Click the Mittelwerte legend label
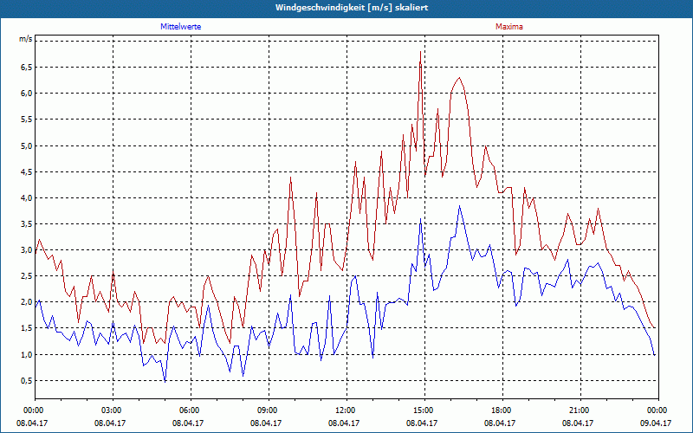Image resolution: width=693 pixels, height=433 pixels. point(180,27)
